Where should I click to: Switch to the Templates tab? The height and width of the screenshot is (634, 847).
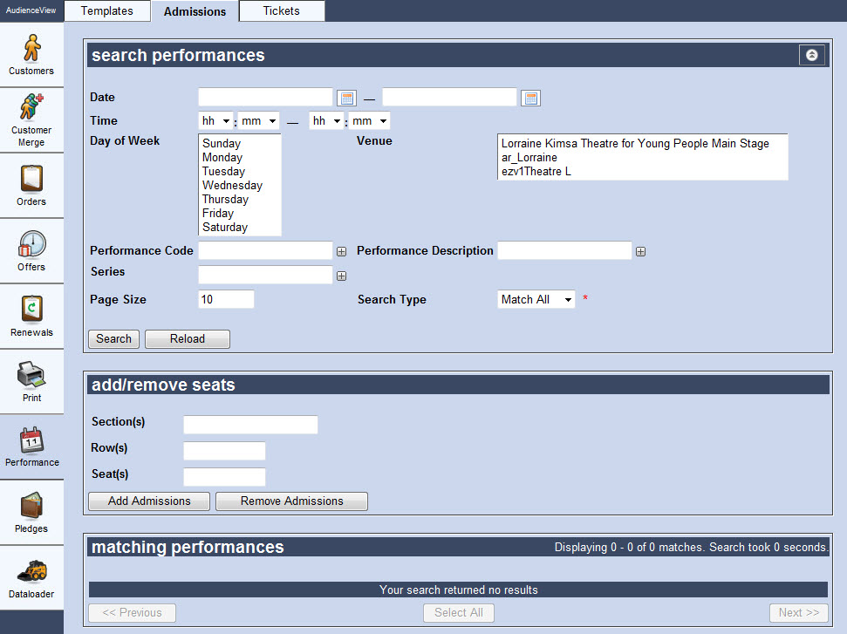click(107, 10)
